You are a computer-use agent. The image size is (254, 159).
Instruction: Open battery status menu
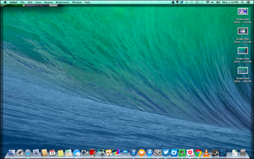218,2
